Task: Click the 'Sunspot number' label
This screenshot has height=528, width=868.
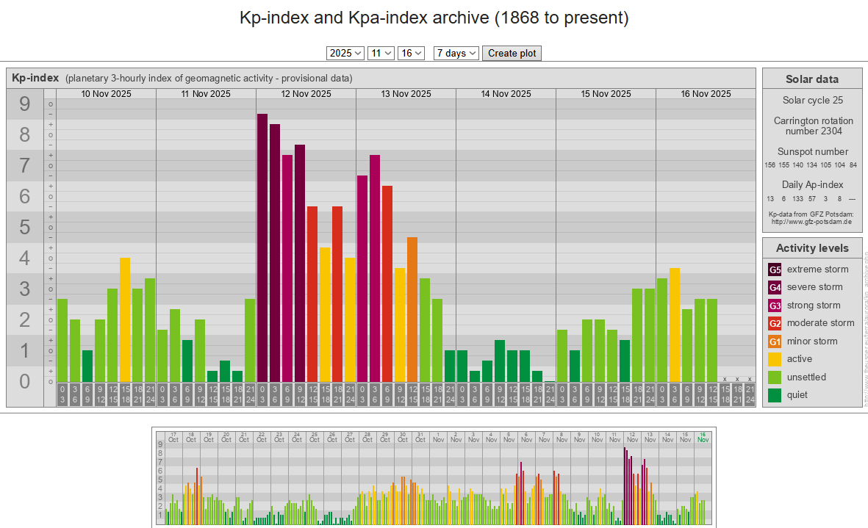Action: 813,151
